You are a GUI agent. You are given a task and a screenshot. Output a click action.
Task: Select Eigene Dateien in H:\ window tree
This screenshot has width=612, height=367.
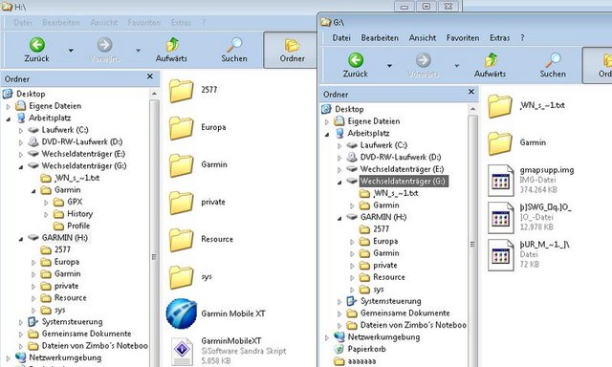coord(55,106)
